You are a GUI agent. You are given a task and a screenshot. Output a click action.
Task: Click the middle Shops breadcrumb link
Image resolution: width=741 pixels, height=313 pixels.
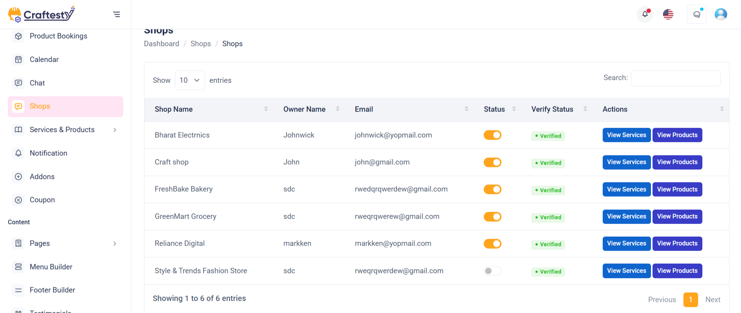201,44
